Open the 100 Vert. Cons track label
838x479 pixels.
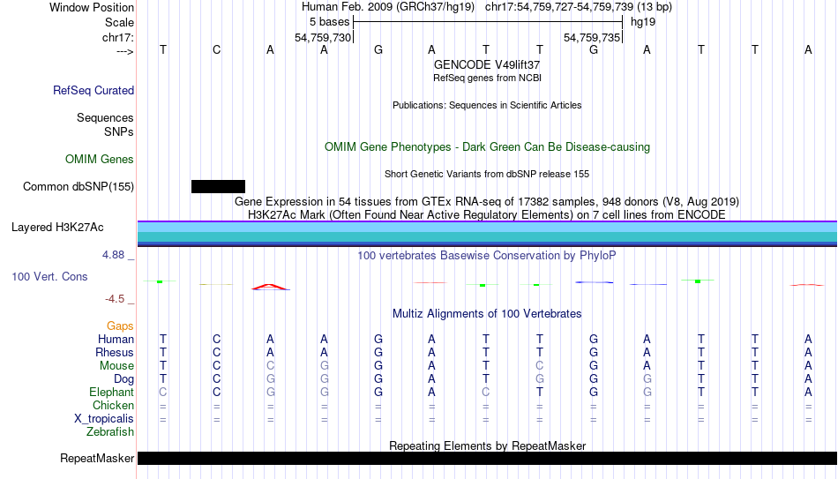click(x=49, y=276)
